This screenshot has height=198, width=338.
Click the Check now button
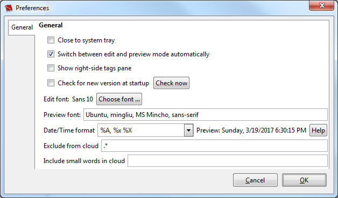171,83
